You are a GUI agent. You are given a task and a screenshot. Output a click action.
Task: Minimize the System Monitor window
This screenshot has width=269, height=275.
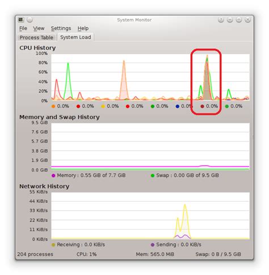point(230,20)
